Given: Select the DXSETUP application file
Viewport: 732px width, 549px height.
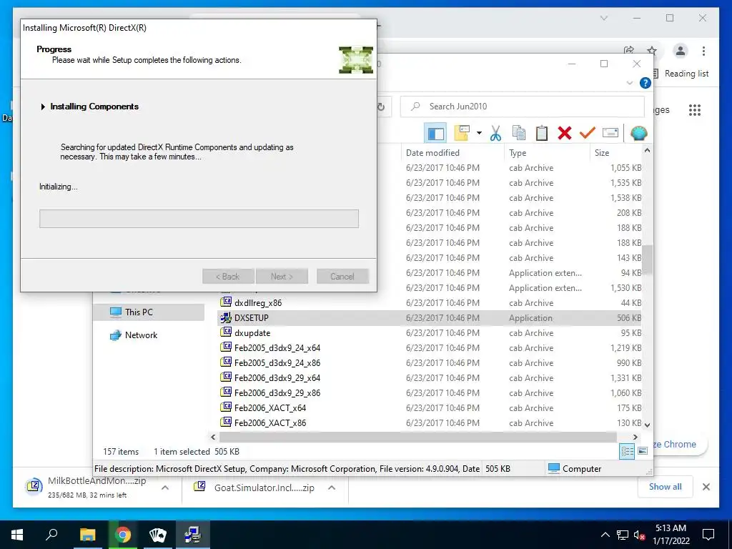Looking at the screenshot, I should 429,318.
